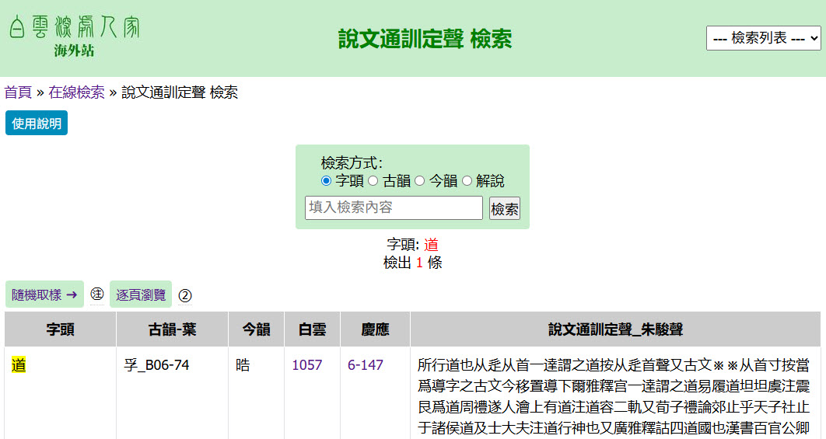Click the circled number 2 icon
Screen dimensions: 826x439
click(x=185, y=295)
